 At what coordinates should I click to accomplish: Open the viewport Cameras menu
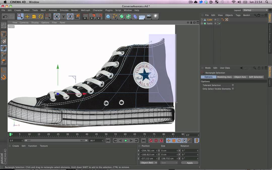point(24,23)
